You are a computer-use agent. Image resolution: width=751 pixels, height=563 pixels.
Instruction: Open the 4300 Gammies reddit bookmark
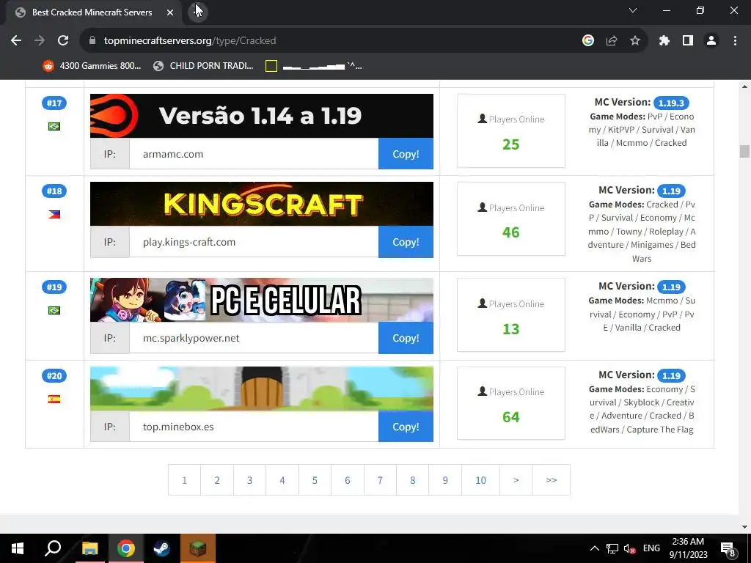[x=92, y=66]
